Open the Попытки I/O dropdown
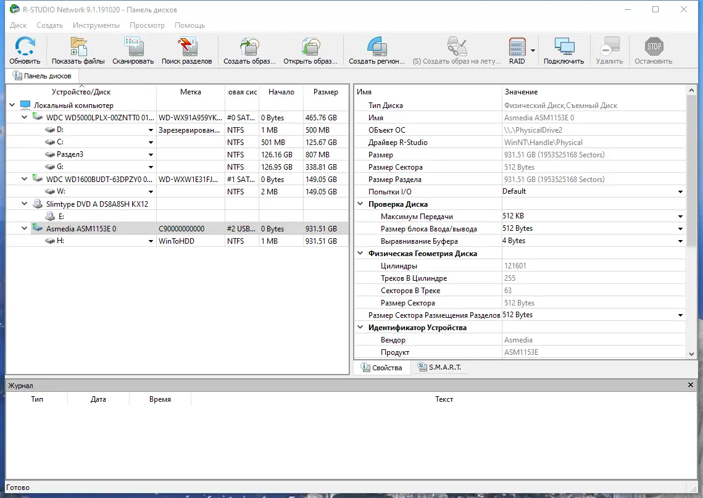The height and width of the screenshot is (498, 703). click(679, 191)
